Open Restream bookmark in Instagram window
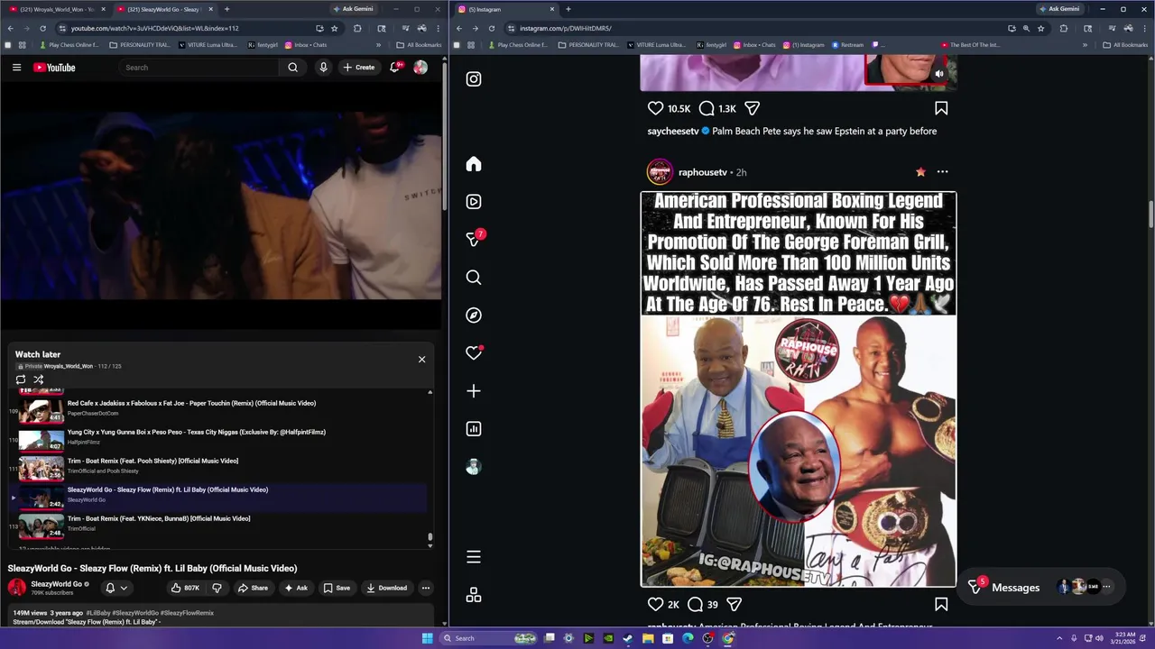This screenshot has height=649, width=1155. [847, 45]
